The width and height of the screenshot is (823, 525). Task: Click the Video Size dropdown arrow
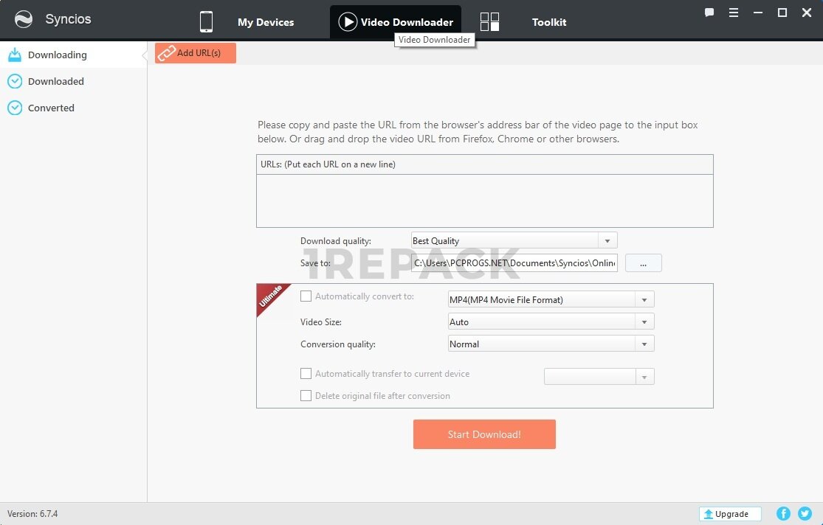644,321
